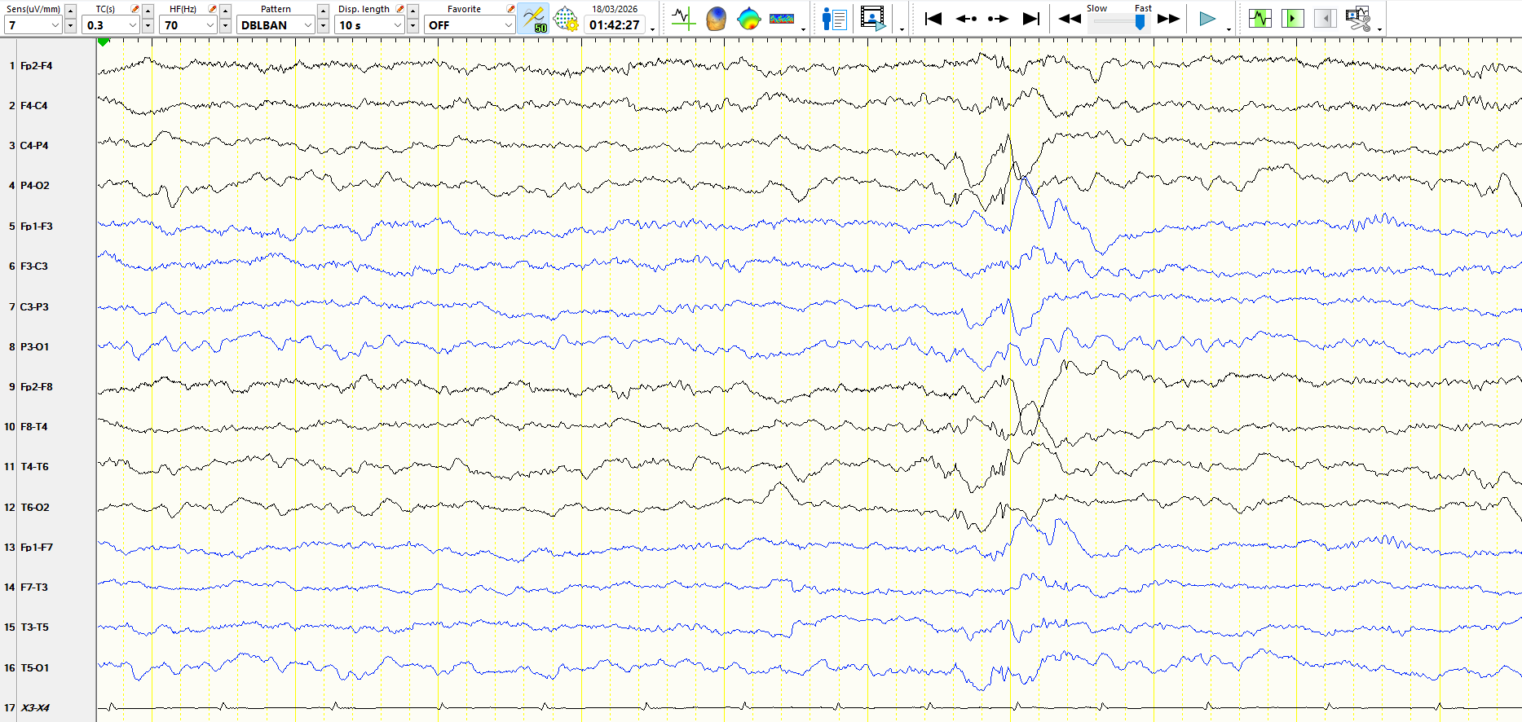Screen dimensions: 1522x722
Task: Go to the next event marker
Action: point(998,18)
